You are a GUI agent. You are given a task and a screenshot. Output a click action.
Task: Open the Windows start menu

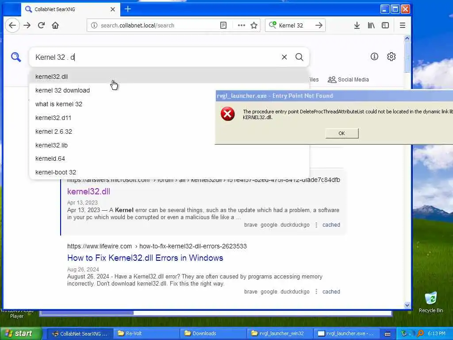coord(21,334)
